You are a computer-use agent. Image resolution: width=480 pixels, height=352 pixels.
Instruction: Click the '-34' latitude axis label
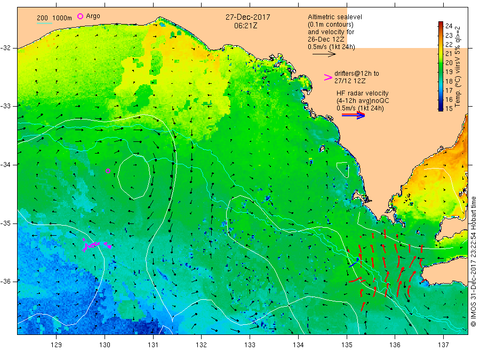click(x=5, y=165)
